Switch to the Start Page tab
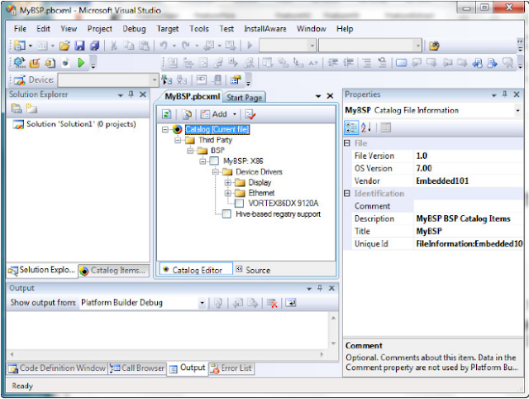 245,98
